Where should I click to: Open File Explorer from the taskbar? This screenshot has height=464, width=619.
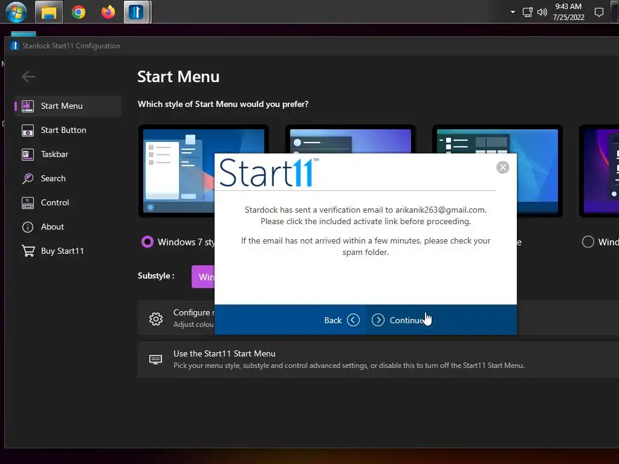click(49, 12)
